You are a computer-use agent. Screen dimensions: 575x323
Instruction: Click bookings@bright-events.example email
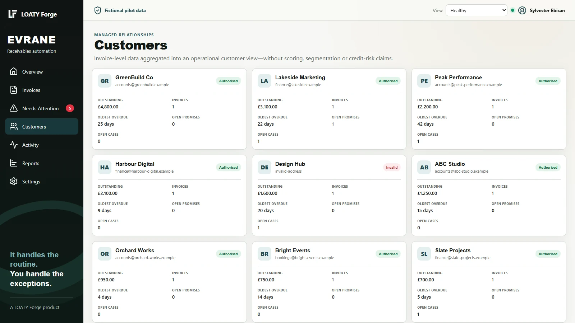[x=304, y=258]
